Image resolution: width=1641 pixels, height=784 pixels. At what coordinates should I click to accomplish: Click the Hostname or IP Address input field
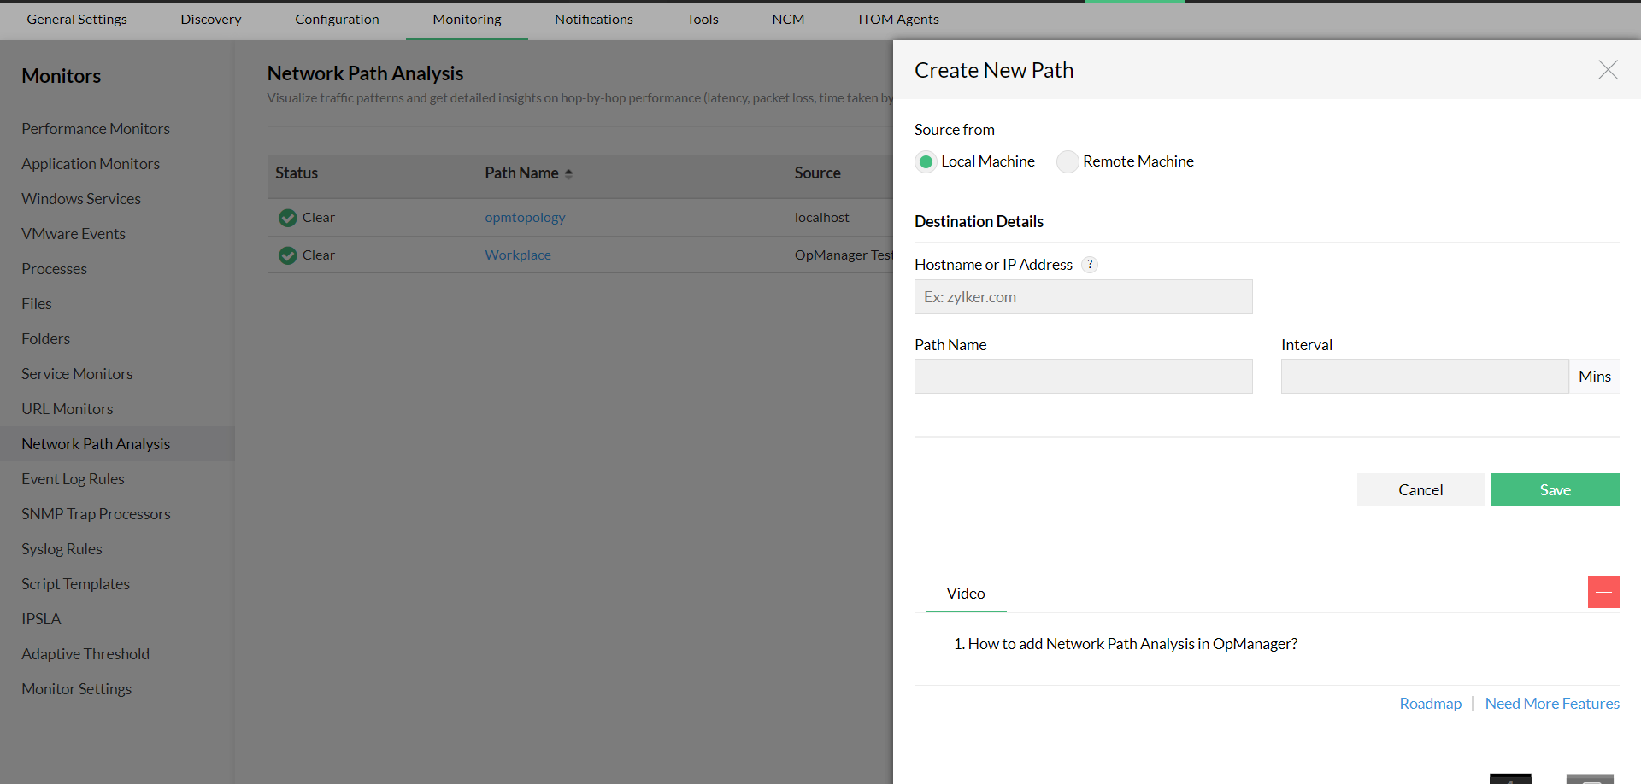(1083, 296)
